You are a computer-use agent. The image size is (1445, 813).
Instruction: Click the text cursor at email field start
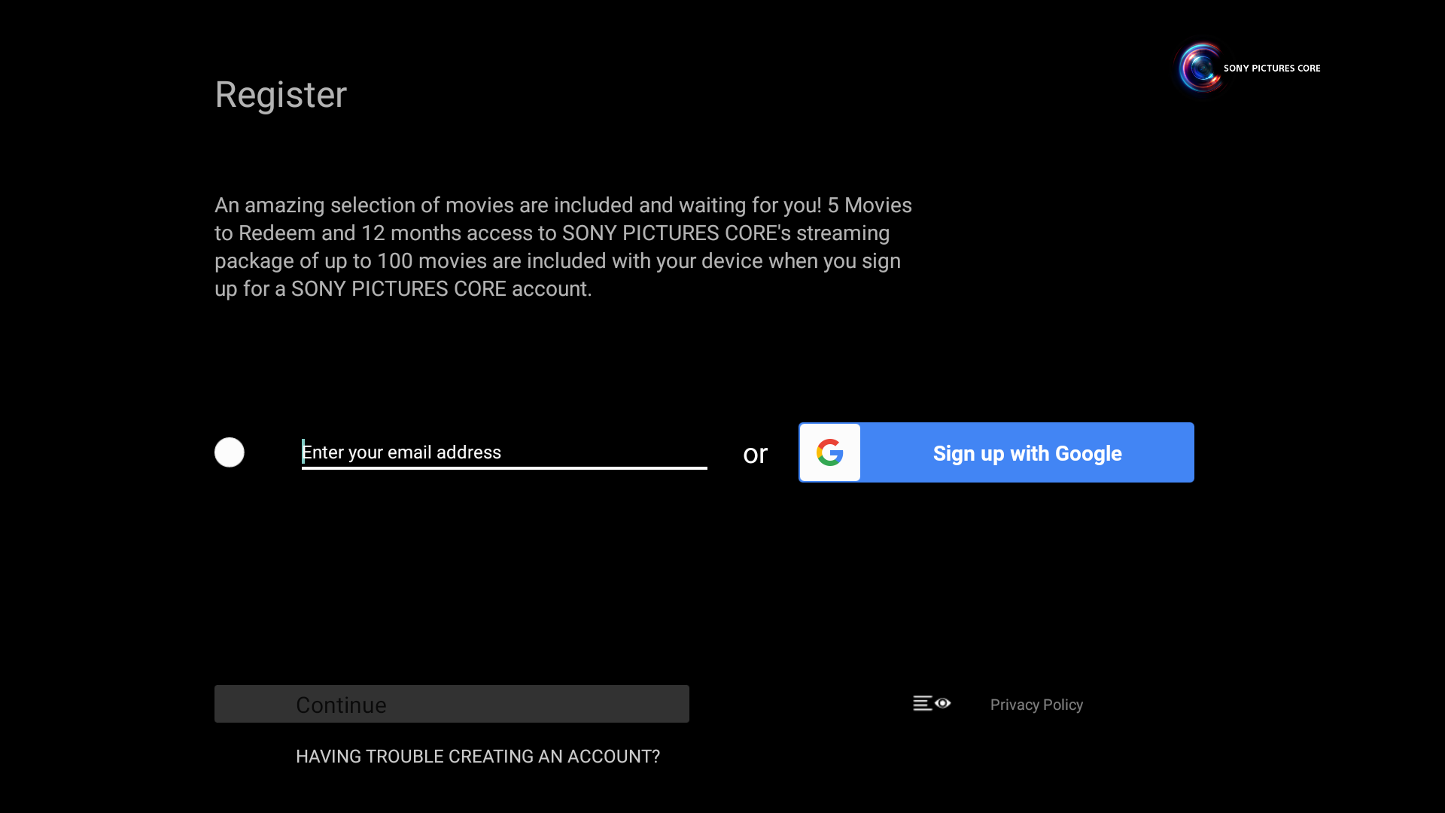click(303, 452)
